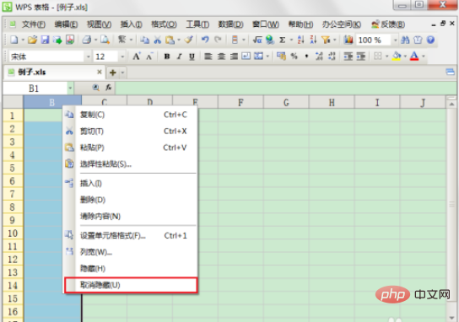The image size is (459, 322).
Task: Click the Name Box showing B1
Action: click(x=35, y=88)
